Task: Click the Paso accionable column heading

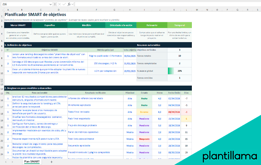Action: pos(40,93)
